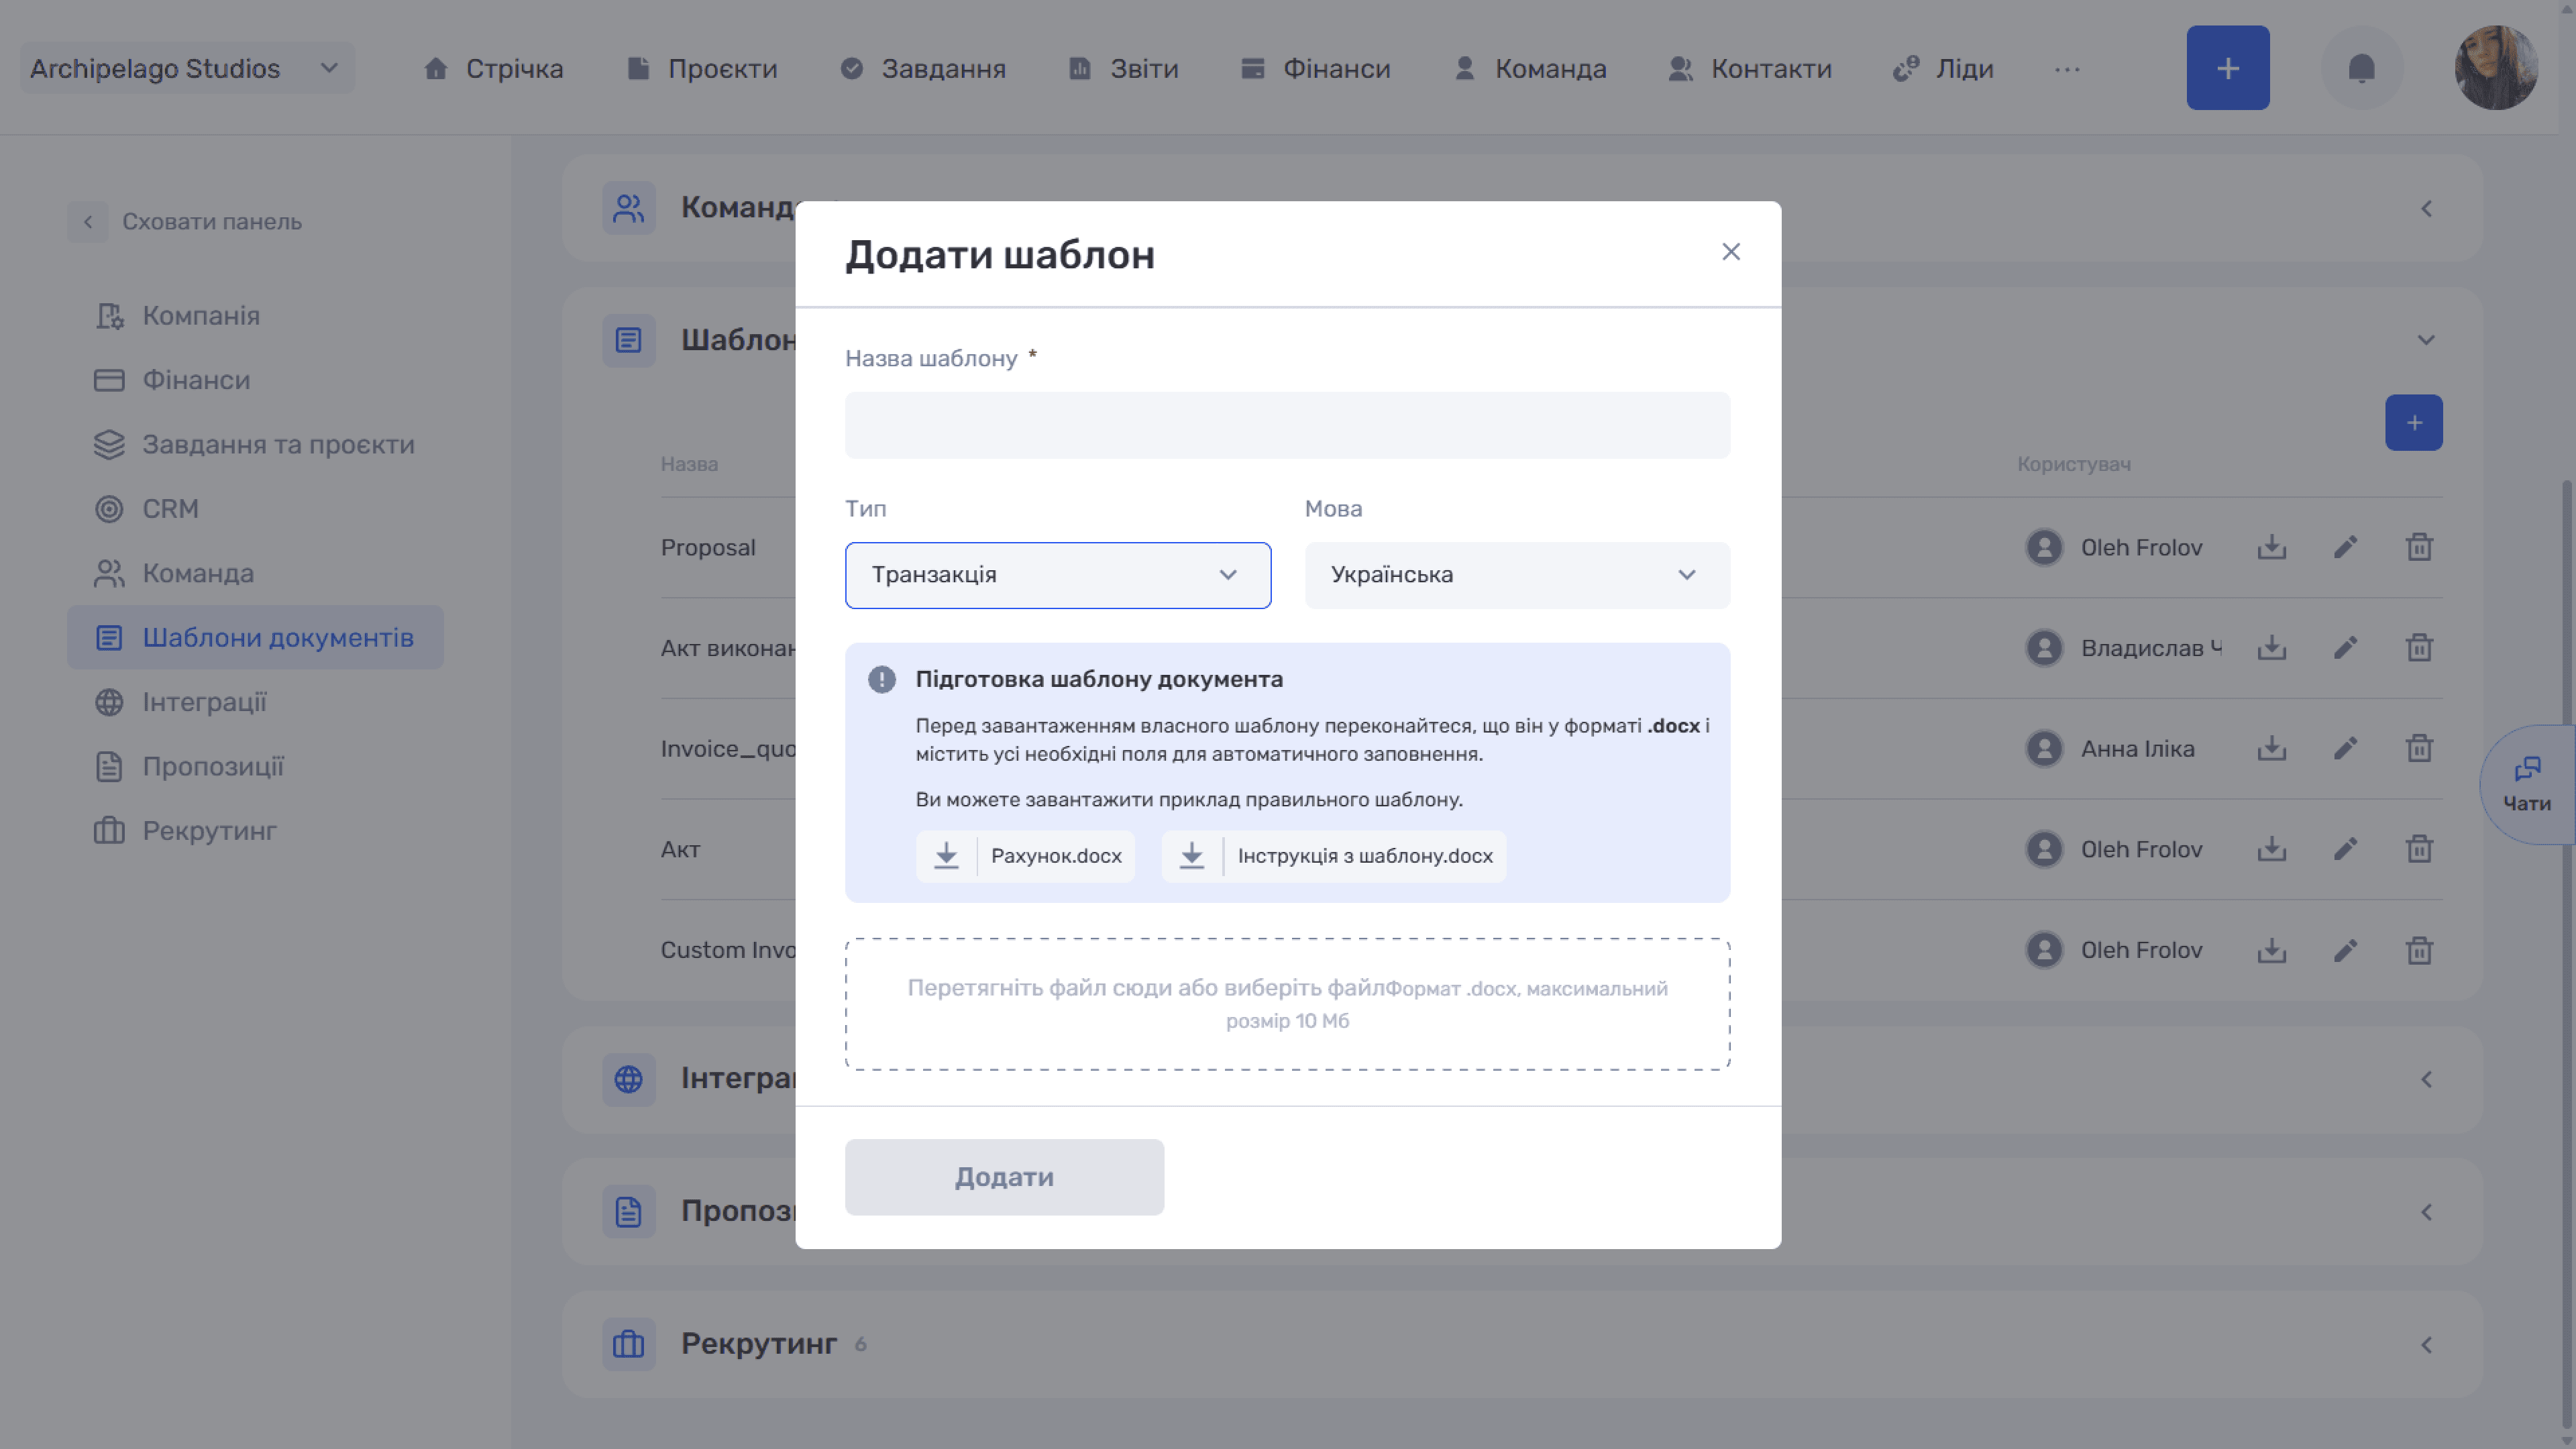Image resolution: width=2576 pixels, height=1449 pixels.
Task: Expand the Команда section chevron
Action: coord(2426,208)
